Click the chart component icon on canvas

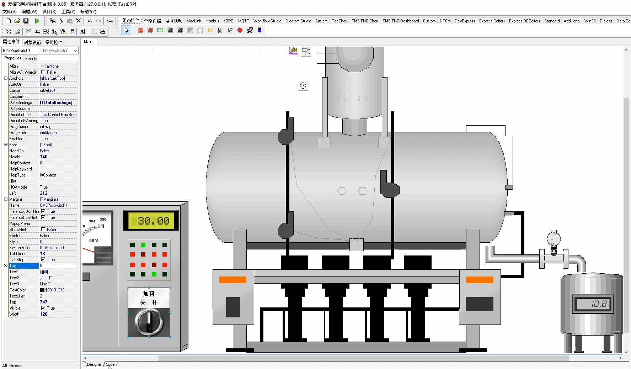(293, 51)
